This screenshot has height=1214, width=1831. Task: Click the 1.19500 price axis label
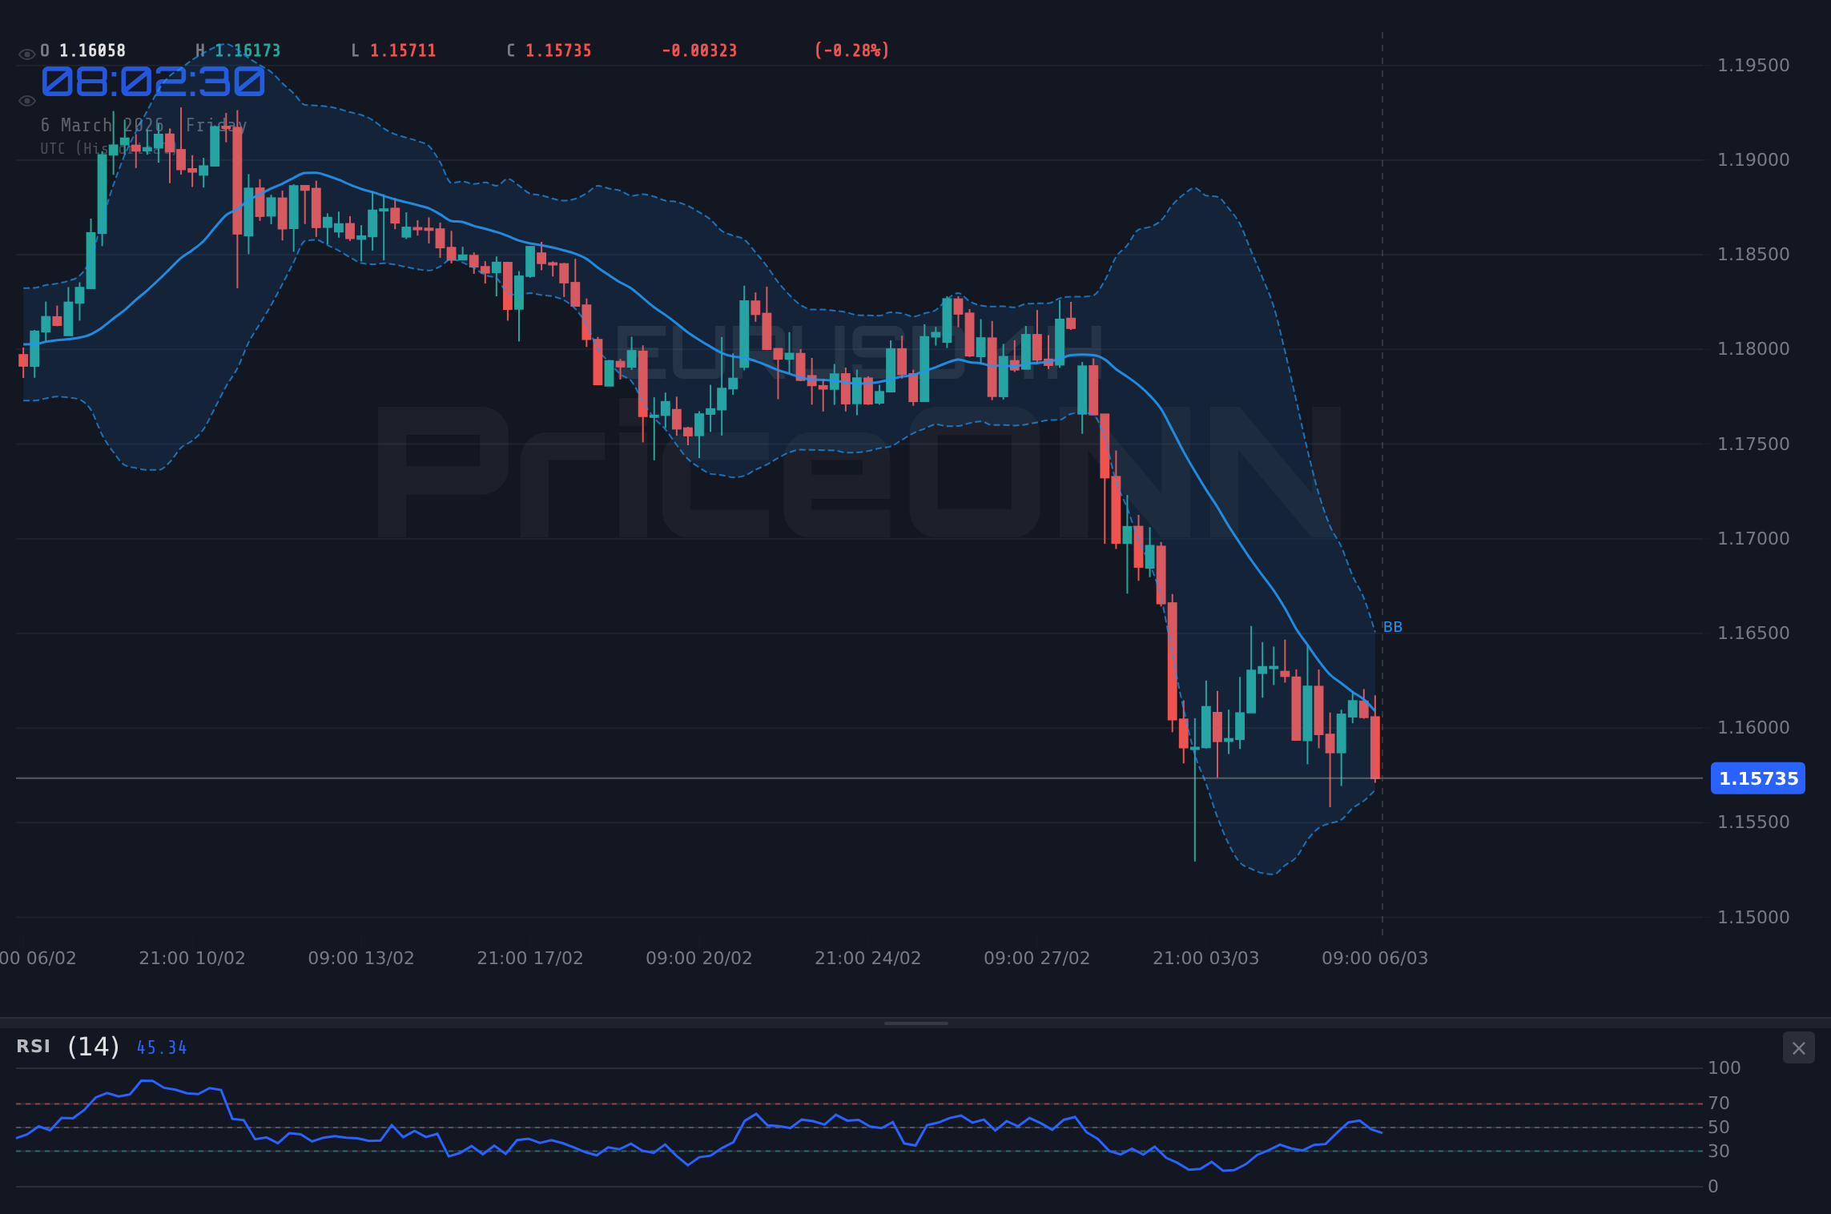point(1753,65)
